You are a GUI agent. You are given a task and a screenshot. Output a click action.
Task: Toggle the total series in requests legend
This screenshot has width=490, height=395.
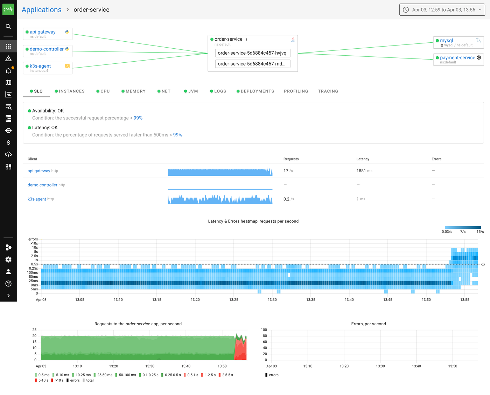(x=88, y=380)
